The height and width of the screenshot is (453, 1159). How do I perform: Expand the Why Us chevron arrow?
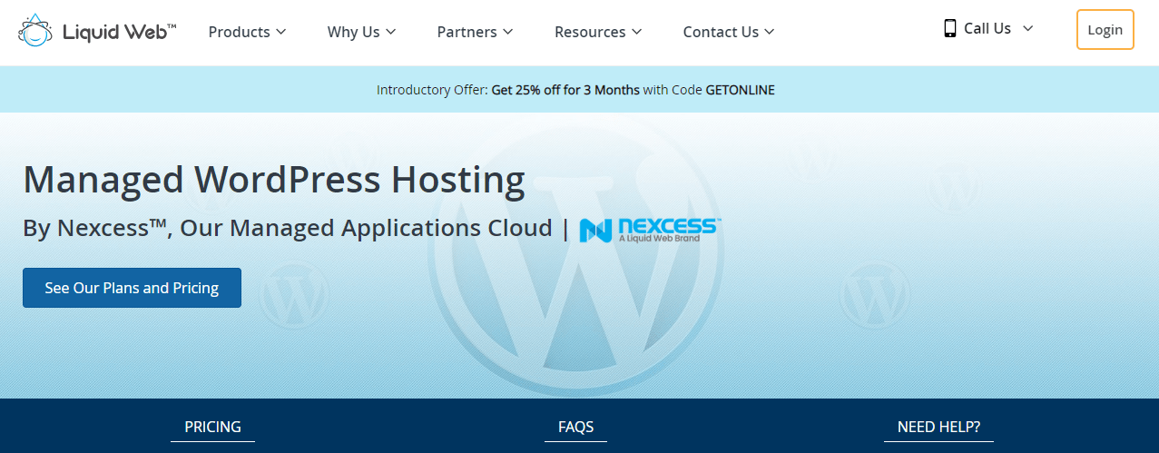[390, 32]
